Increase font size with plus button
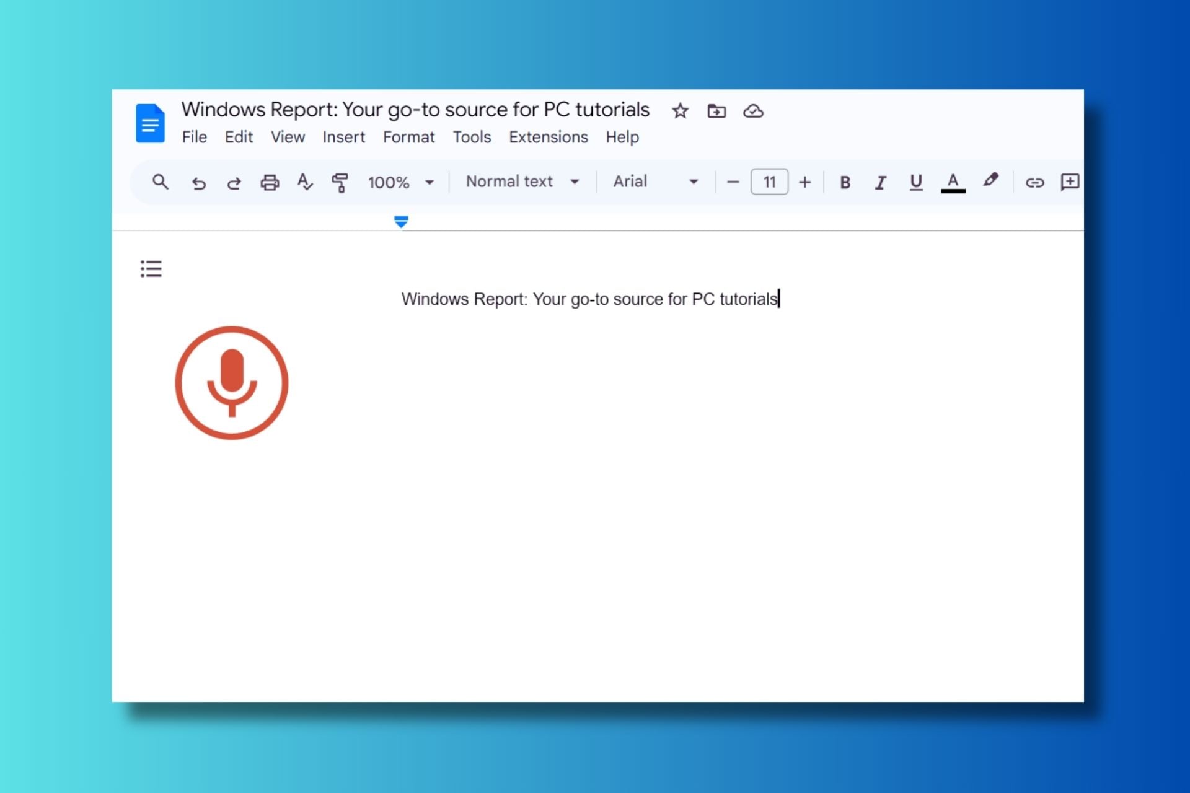This screenshot has height=793, width=1190. coord(804,182)
